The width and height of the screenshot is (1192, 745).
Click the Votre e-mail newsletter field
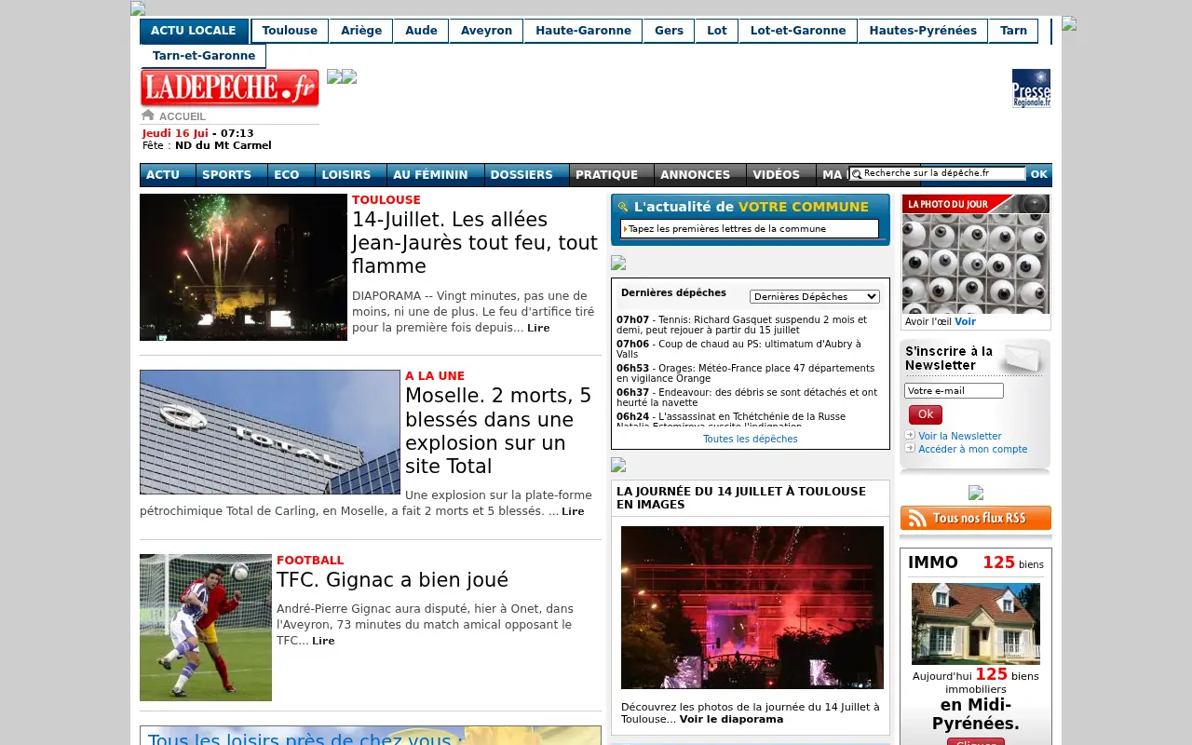(954, 391)
